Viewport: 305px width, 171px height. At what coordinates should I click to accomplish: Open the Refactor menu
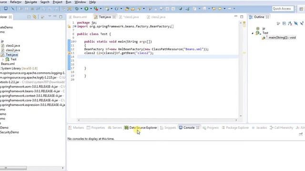point(16,2)
